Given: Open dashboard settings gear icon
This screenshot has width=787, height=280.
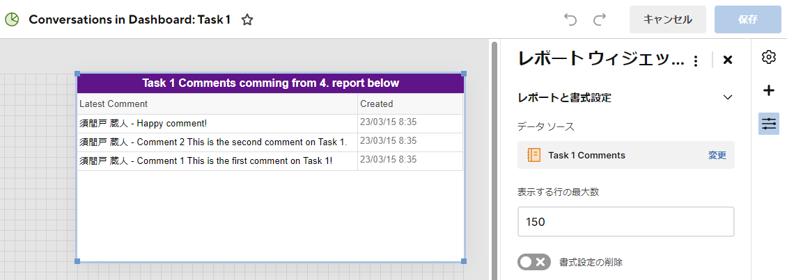Looking at the screenshot, I should coord(768,57).
